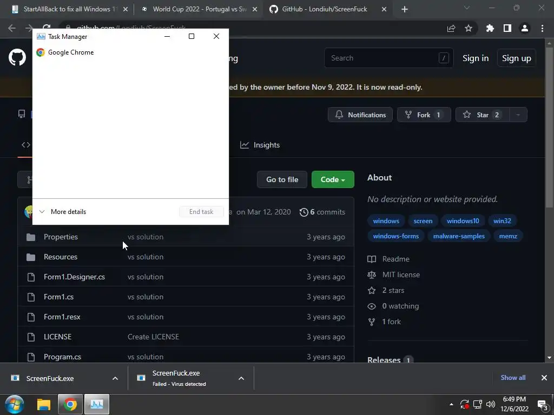The width and height of the screenshot is (554, 415).
Task: Click the windows-forms topic tag
Action: pyautogui.click(x=395, y=236)
